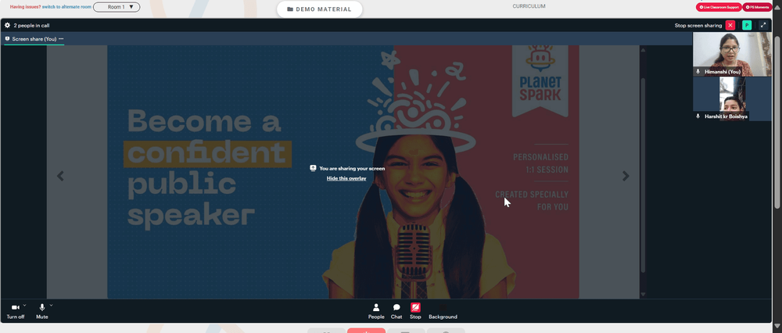Click the green P icon
The width and height of the screenshot is (782, 333).
coord(747,26)
